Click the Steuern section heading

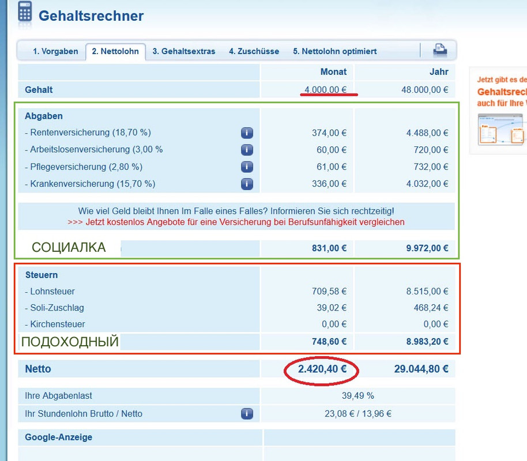[x=42, y=275]
